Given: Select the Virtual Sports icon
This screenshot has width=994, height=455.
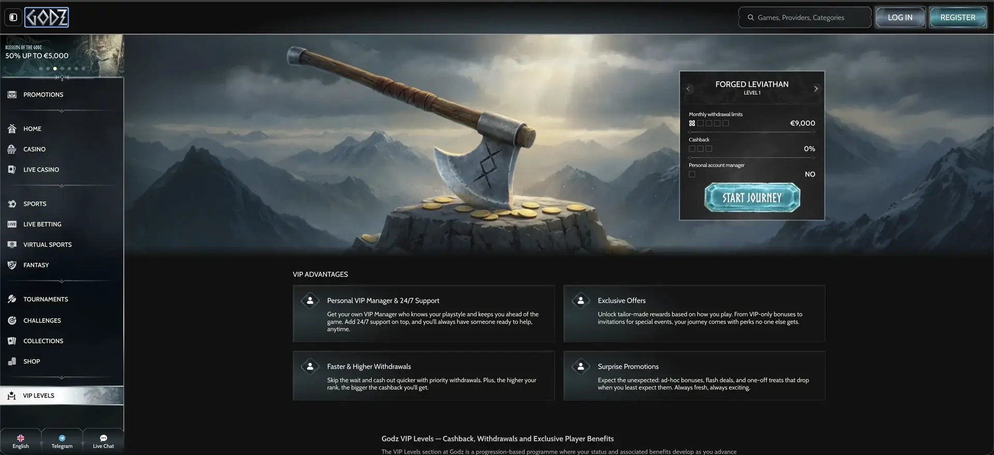Looking at the screenshot, I should (x=12, y=244).
